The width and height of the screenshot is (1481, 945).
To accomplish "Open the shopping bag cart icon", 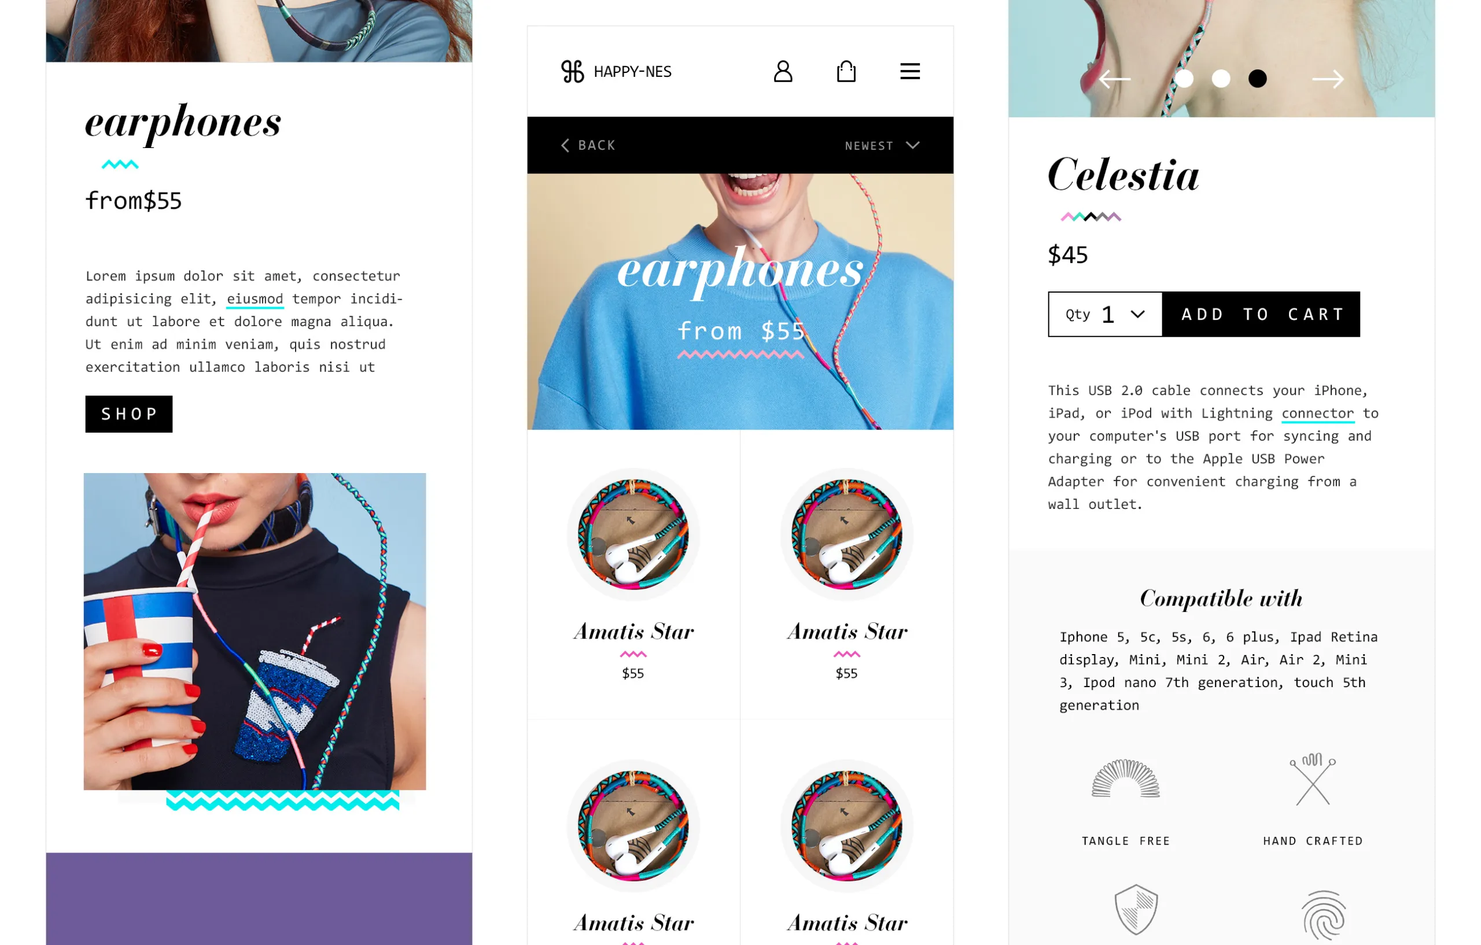I will pos(846,71).
